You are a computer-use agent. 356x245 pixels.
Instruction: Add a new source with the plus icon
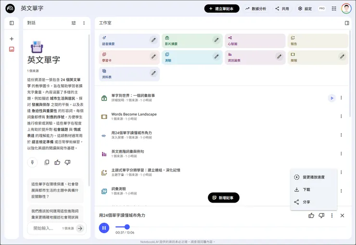click(12, 39)
